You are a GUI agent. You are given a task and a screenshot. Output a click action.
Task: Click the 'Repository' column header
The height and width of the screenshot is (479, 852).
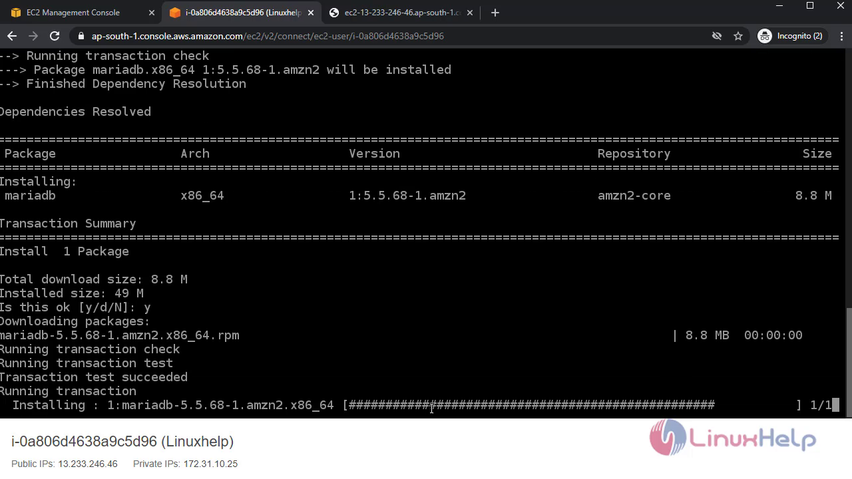point(634,154)
